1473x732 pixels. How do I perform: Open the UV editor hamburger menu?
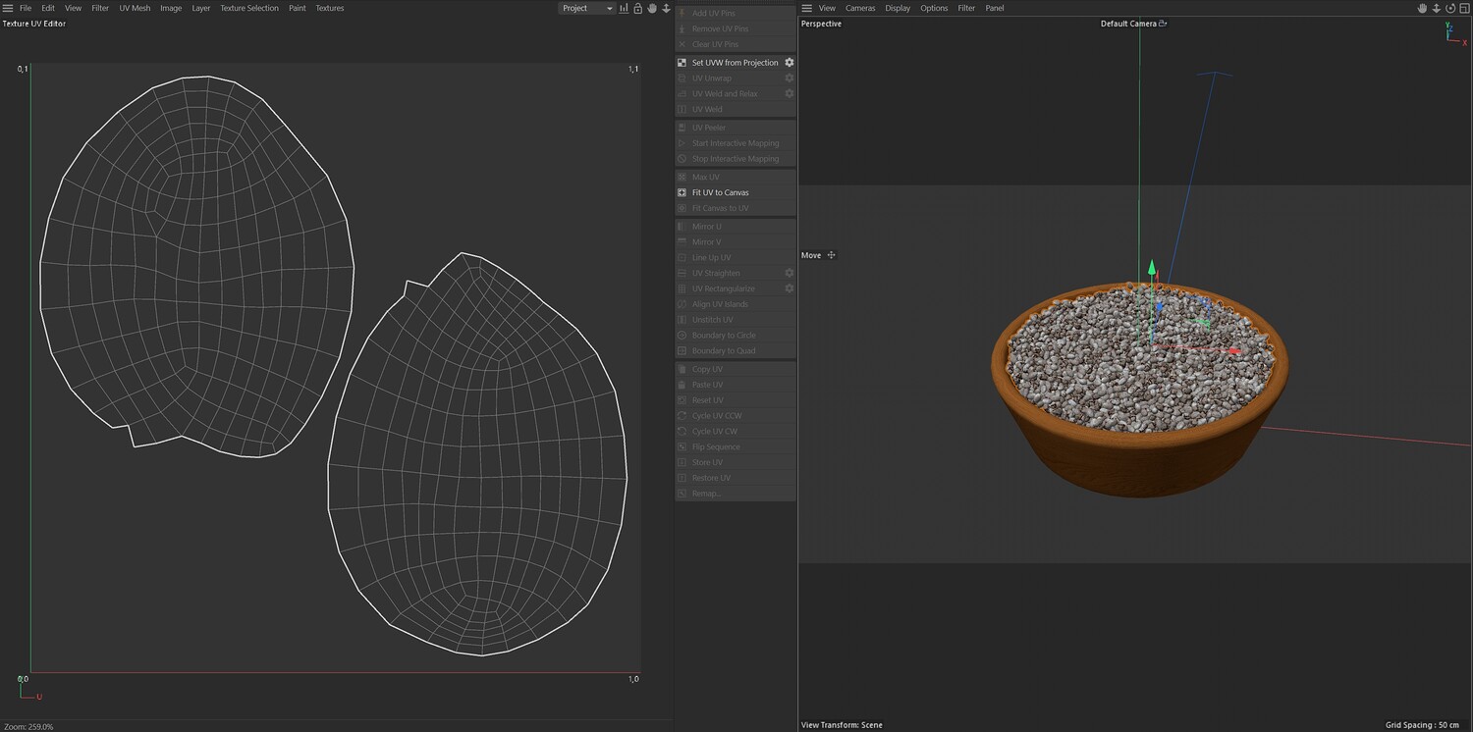click(x=9, y=8)
